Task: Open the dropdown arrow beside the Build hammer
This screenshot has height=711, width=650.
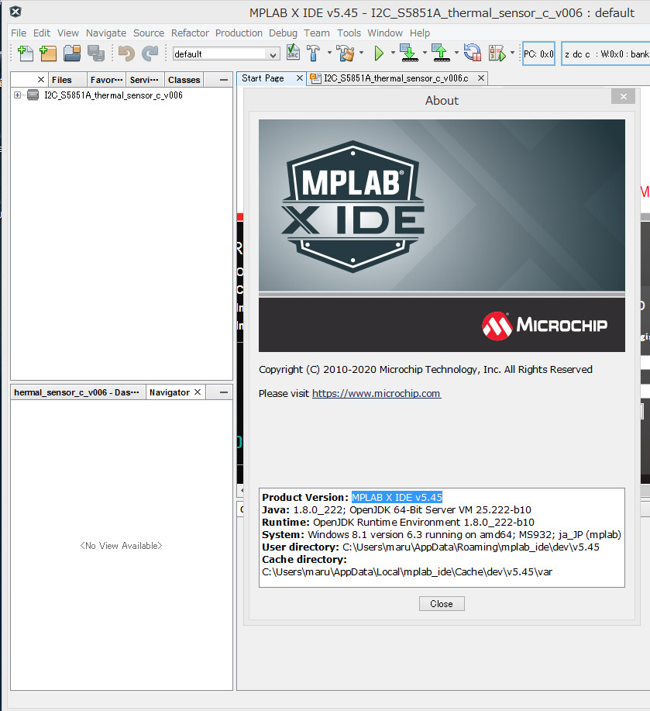Action: (329, 53)
